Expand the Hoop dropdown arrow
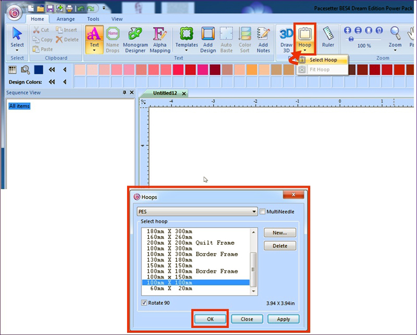The image size is (417, 335). click(304, 51)
